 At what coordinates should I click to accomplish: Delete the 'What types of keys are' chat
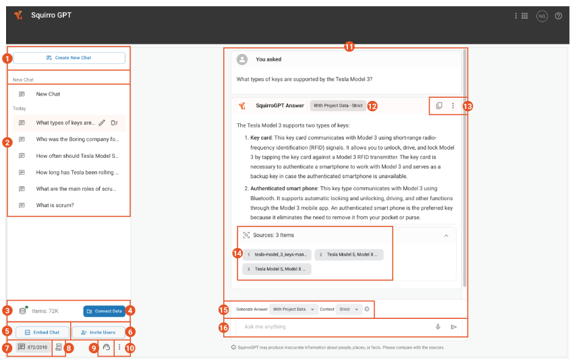(114, 123)
